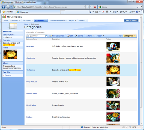144x130 pixels.
Task: Open the recent pages dropdown arrow
Action: [11, 7]
